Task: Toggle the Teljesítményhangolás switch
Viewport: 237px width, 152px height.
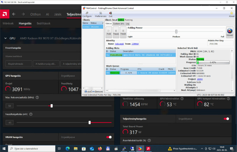Action: coord(226,119)
